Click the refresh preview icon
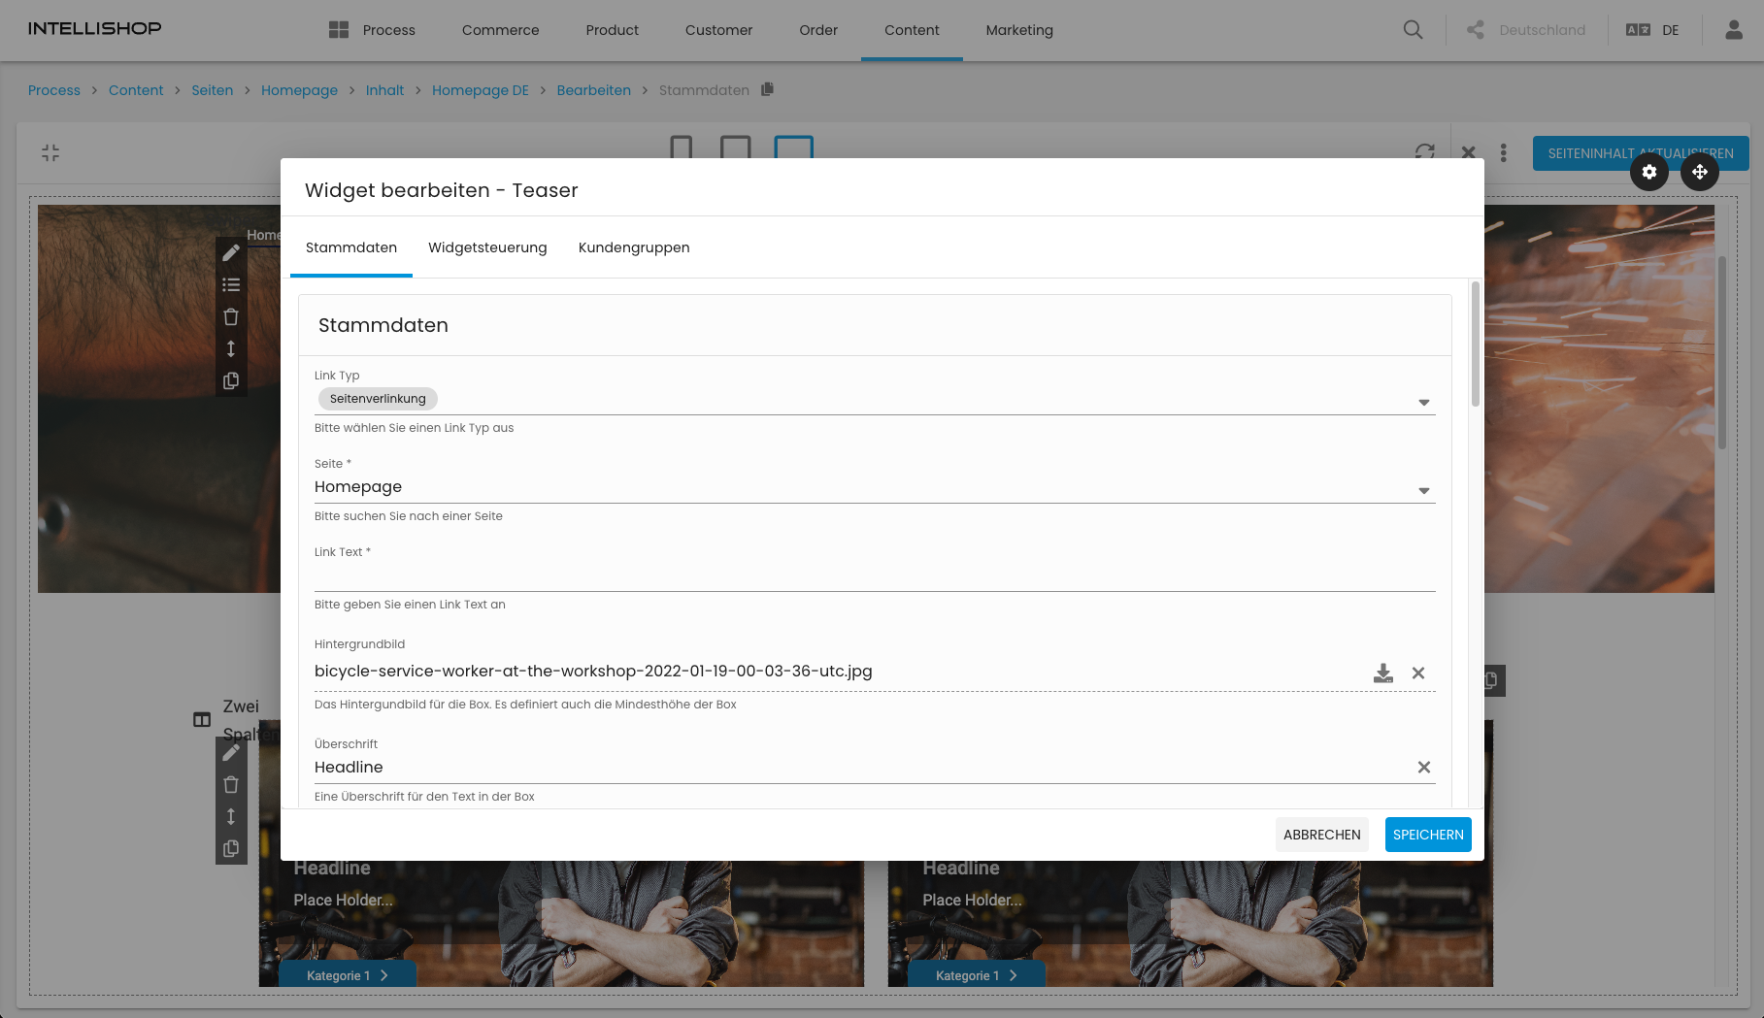The image size is (1764, 1018). coord(1424,152)
